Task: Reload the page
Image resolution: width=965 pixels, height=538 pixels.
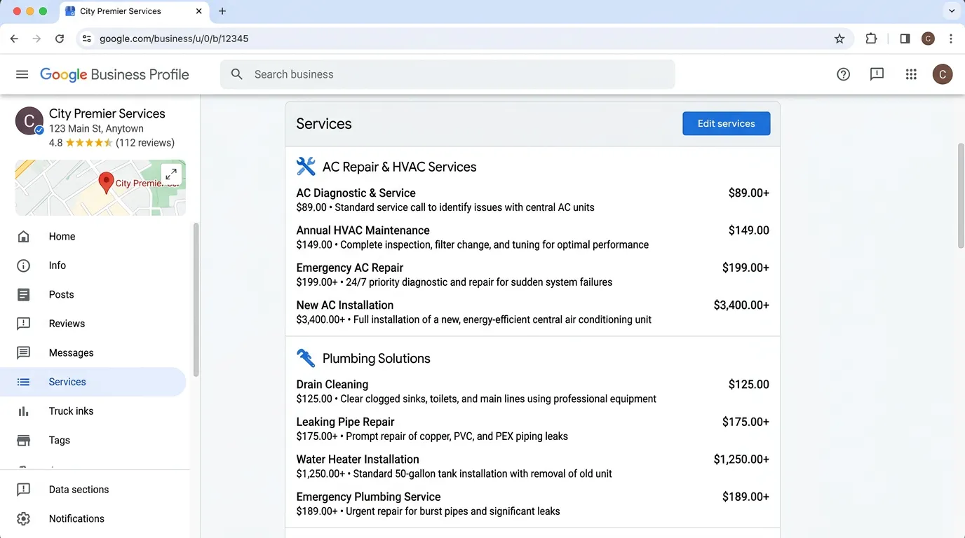Action: [60, 39]
